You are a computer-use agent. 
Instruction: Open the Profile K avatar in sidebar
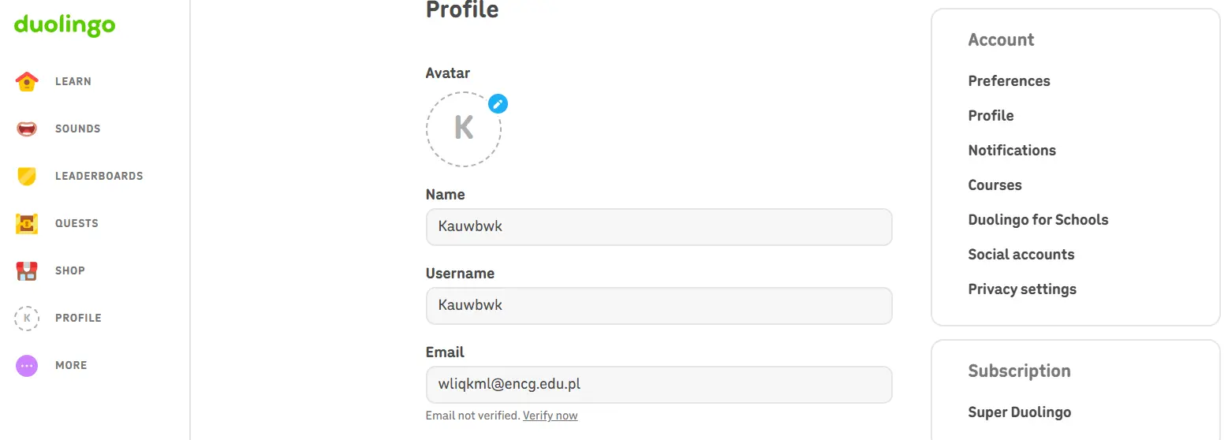(x=27, y=318)
